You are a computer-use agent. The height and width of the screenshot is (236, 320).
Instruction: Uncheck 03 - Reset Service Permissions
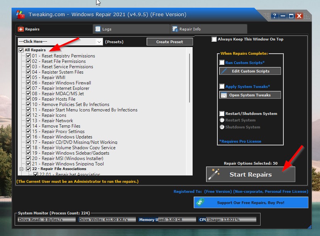click(x=28, y=66)
